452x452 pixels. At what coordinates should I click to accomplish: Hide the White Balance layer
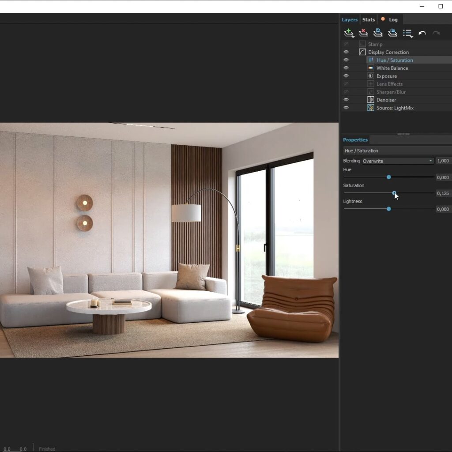(346, 68)
